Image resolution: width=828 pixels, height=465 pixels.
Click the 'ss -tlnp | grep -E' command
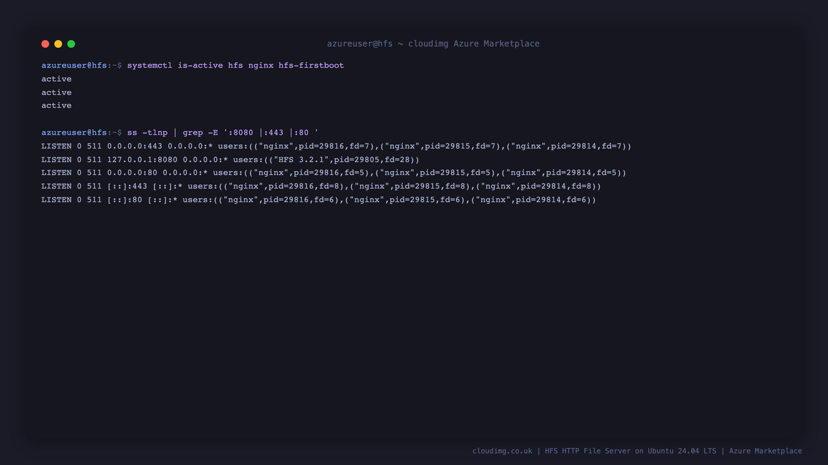[x=223, y=132]
